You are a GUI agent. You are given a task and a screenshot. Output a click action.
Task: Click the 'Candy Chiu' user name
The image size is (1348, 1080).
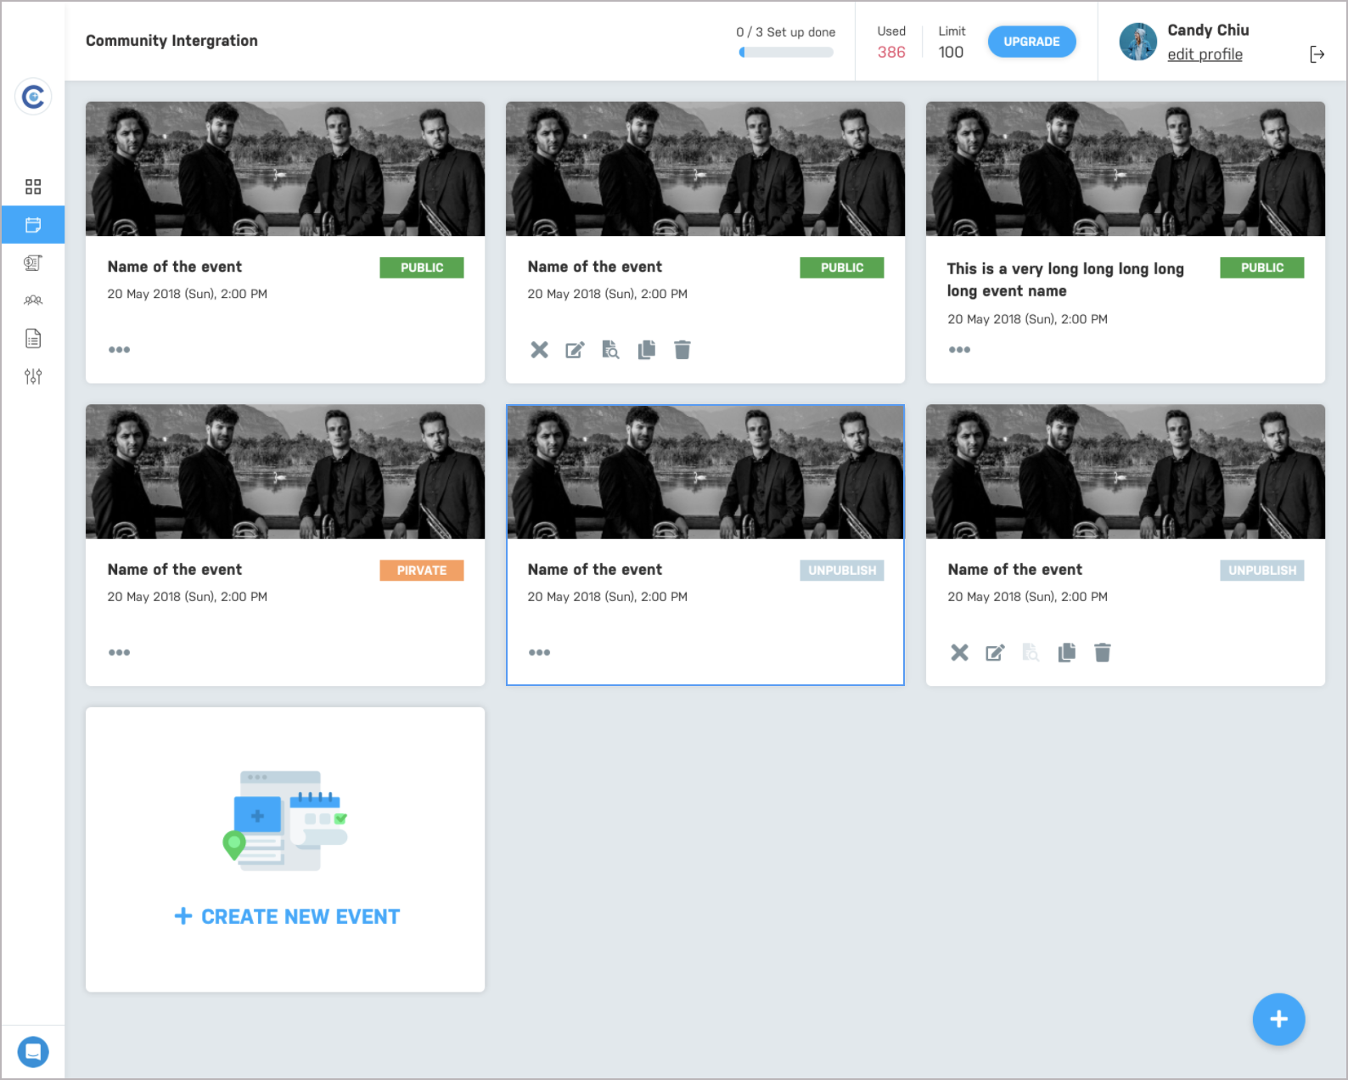click(x=1208, y=30)
